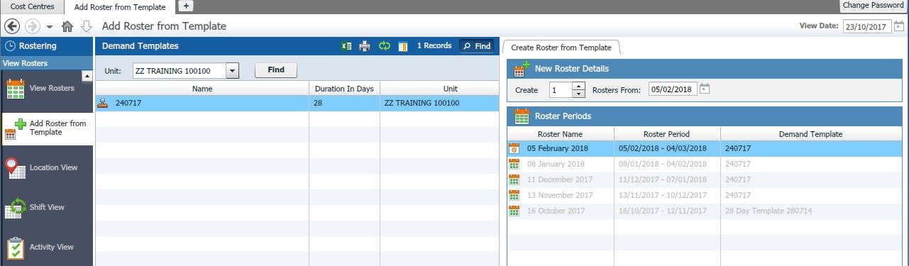Image resolution: width=909 pixels, height=266 pixels.
Task: Select the Create Roster from Template tab
Action: point(561,48)
